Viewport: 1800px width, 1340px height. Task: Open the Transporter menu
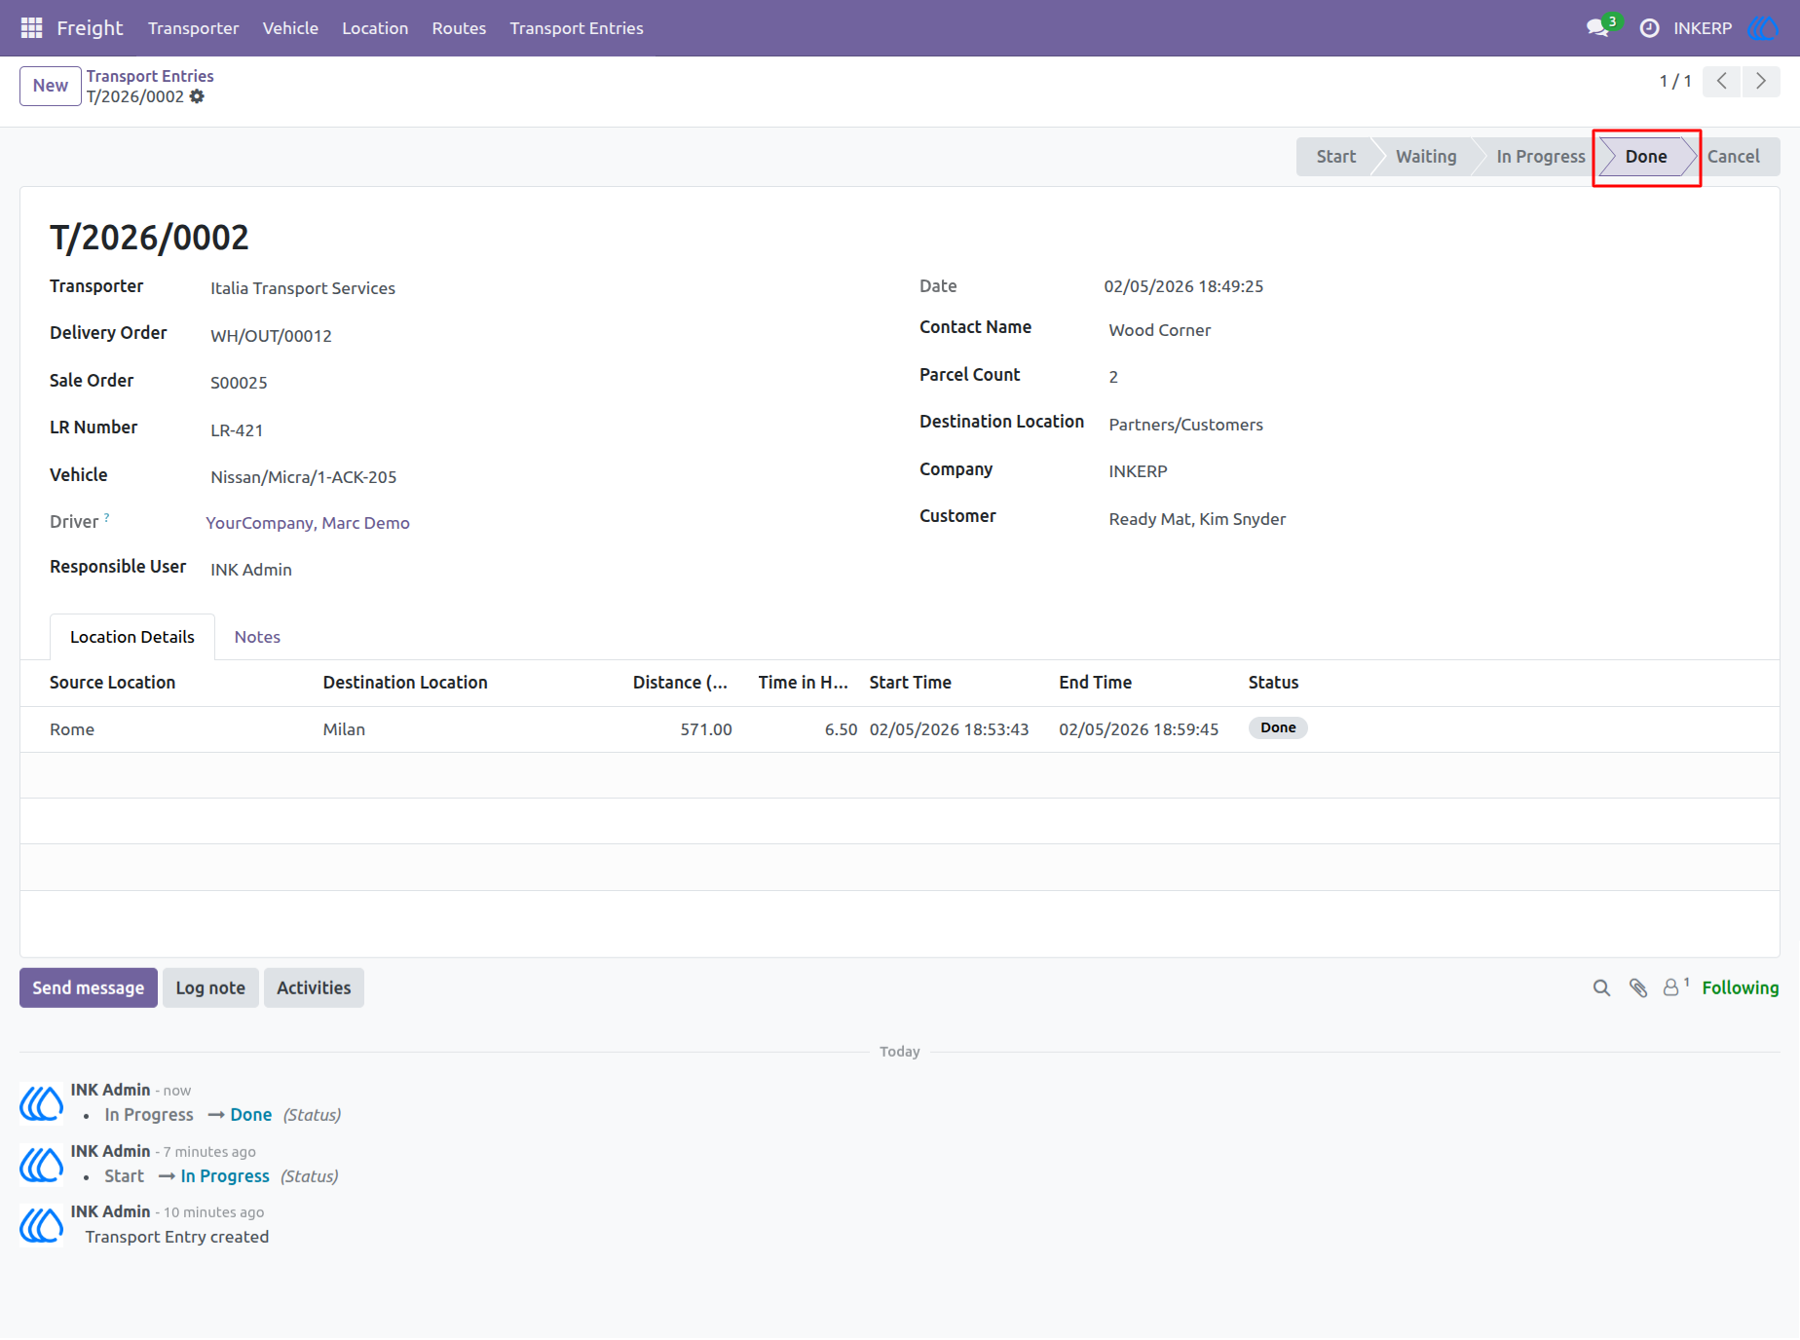click(193, 28)
